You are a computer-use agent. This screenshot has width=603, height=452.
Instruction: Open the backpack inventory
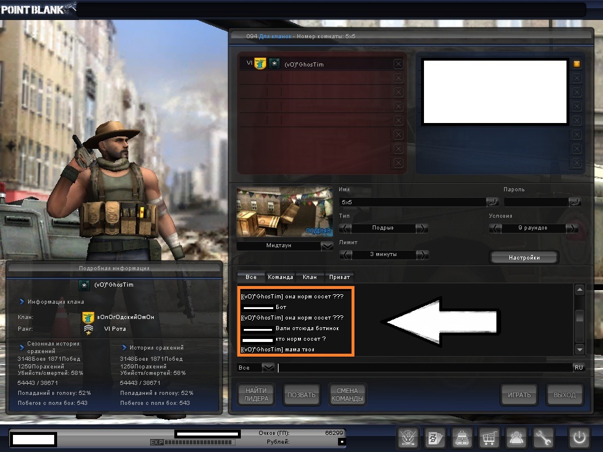(x=461, y=438)
